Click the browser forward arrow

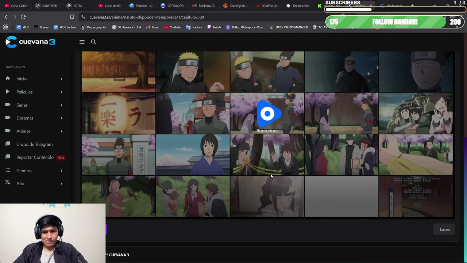15,17
